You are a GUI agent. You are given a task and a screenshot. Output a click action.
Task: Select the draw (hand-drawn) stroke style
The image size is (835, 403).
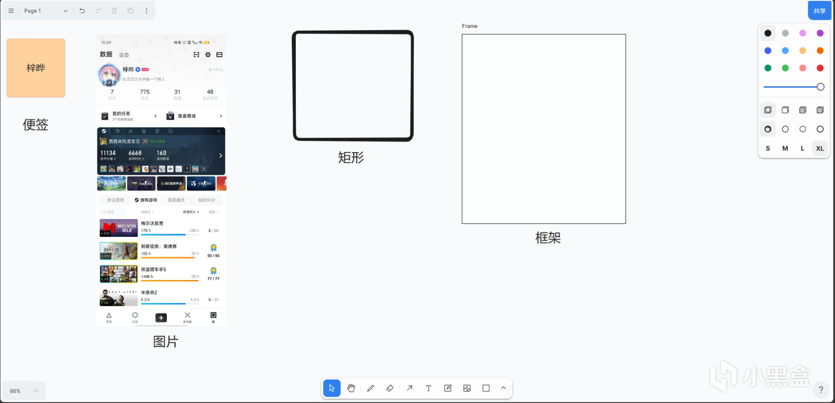point(768,129)
